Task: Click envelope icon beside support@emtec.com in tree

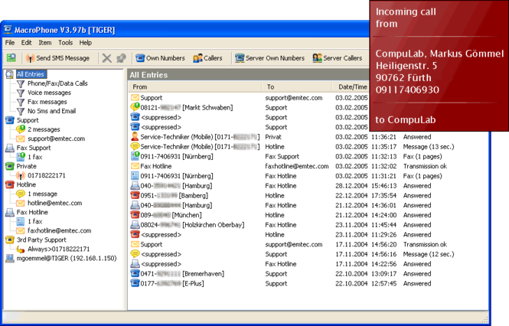Action: pyautogui.click(x=21, y=139)
